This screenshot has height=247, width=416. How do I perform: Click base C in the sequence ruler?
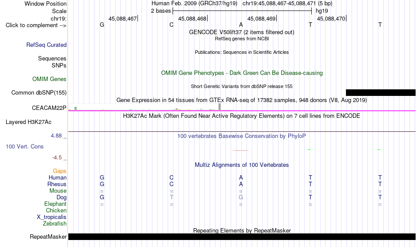[171, 25]
